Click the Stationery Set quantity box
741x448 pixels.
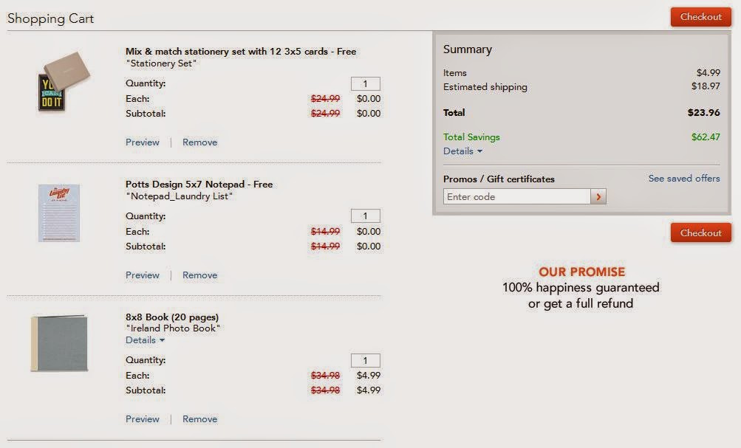tap(365, 83)
